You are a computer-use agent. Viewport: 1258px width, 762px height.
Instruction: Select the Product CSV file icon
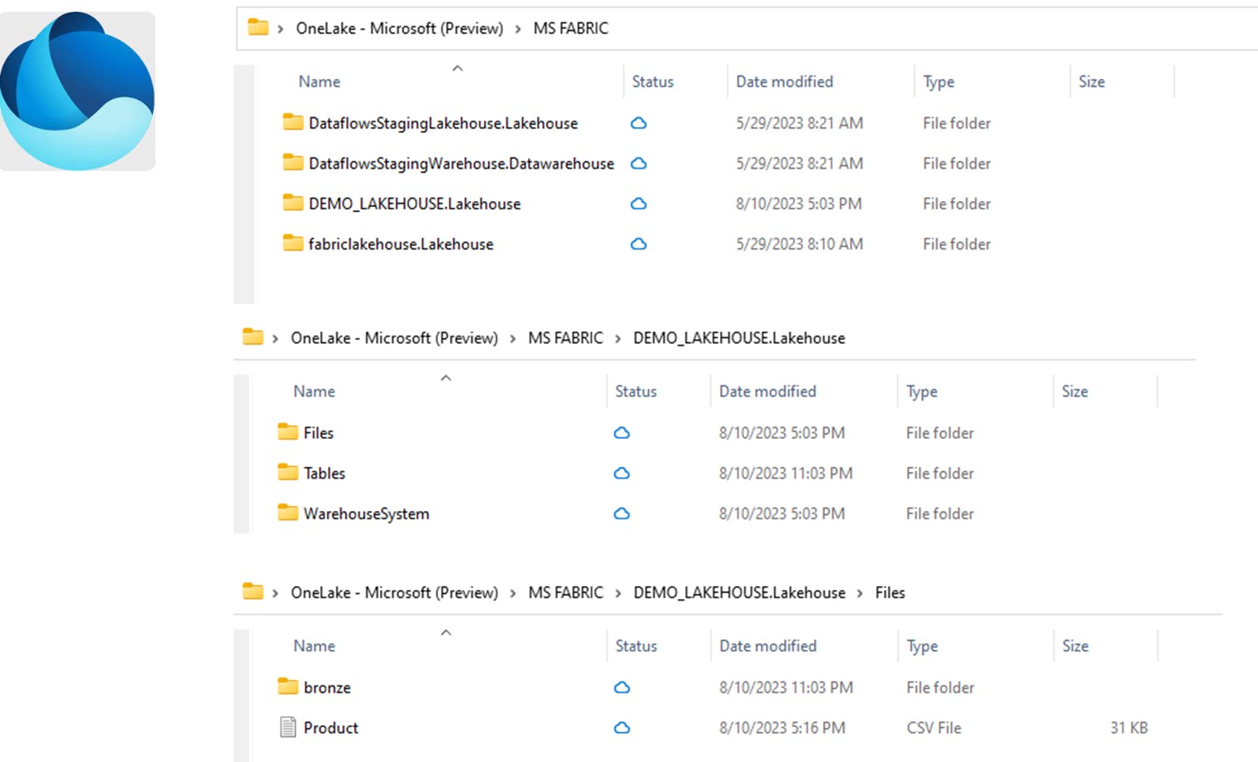(x=288, y=728)
